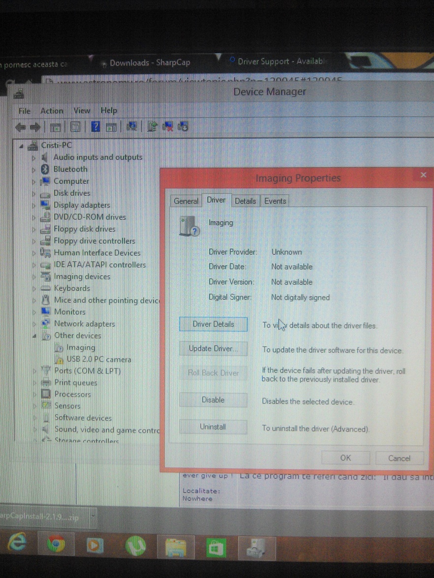The height and width of the screenshot is (578, 434).
Task: Select Mice and other pointing devices
Action: 107,300
